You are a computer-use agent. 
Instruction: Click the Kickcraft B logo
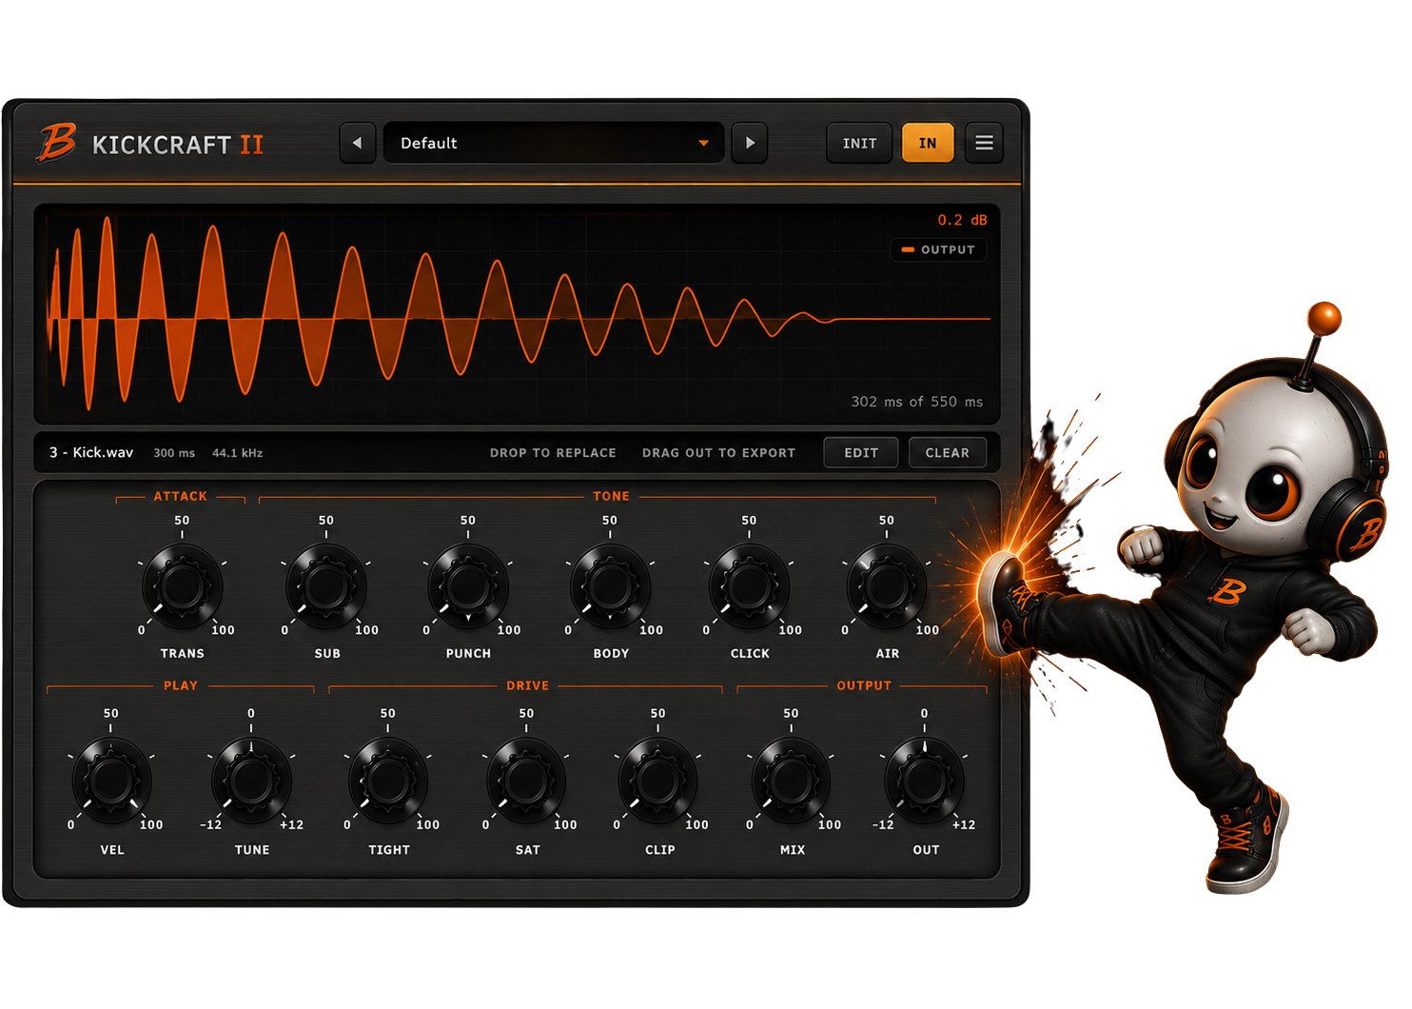pyautogui.click(x=57, y=143)
